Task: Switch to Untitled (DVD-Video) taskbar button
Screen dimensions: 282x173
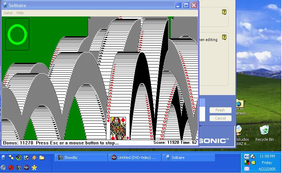Action: [134, 158]
